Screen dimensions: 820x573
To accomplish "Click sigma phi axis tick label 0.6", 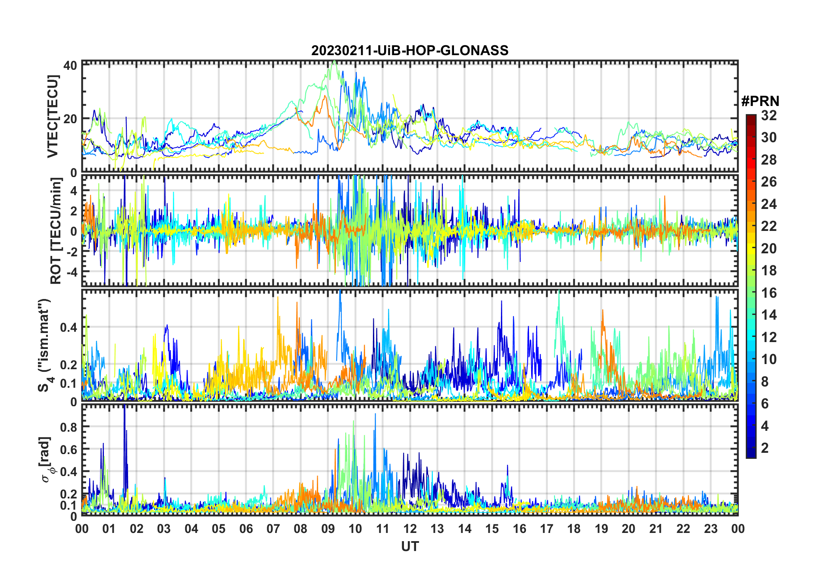I will (x=69, y=450).
